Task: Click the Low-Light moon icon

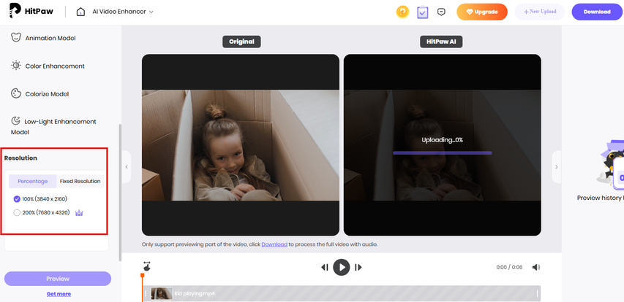Action: point(16,120)
